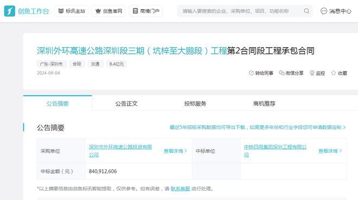Click the 采购单位 label cell
Viewport: 358px width, 200px height.
pos(61,151)
